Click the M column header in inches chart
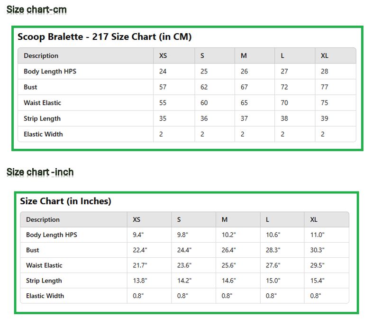372x327 pixels. pyautogui.click(x=225, y=220)
